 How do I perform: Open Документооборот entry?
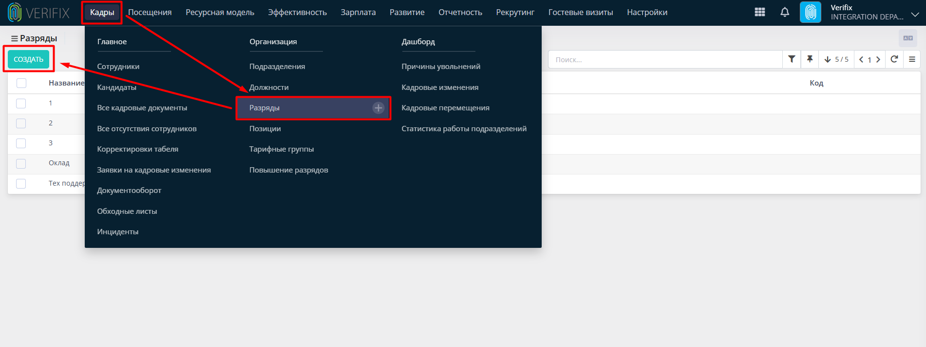[129, 191]
